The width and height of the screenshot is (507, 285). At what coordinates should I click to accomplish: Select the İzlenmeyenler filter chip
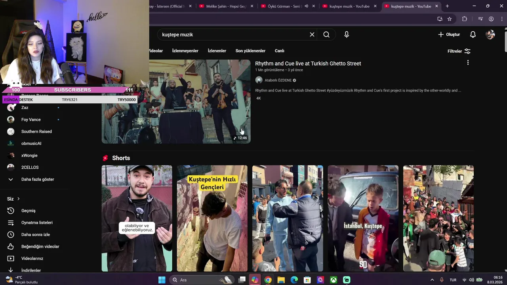pyautogui.click(x=185, y=51)
